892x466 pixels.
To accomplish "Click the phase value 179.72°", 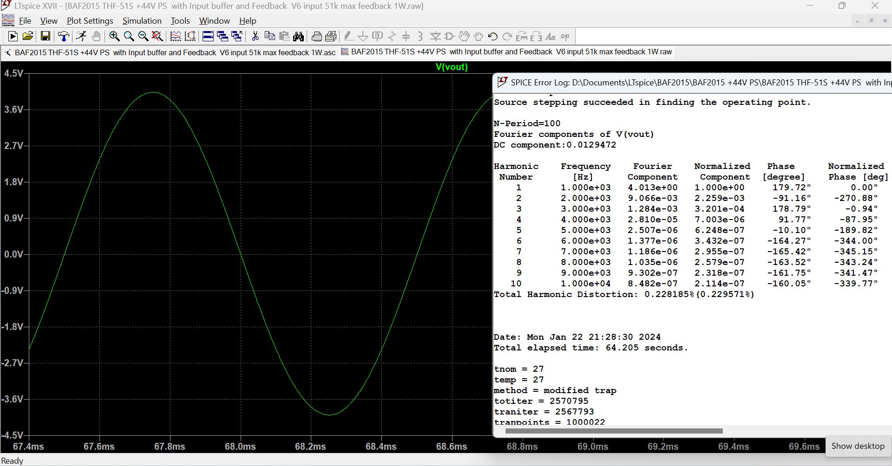I will point(792,188).
